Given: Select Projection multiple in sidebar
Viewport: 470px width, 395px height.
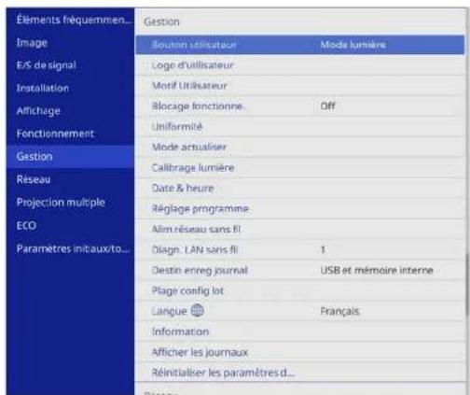Looking at the screenshot, I should point(70,203).
